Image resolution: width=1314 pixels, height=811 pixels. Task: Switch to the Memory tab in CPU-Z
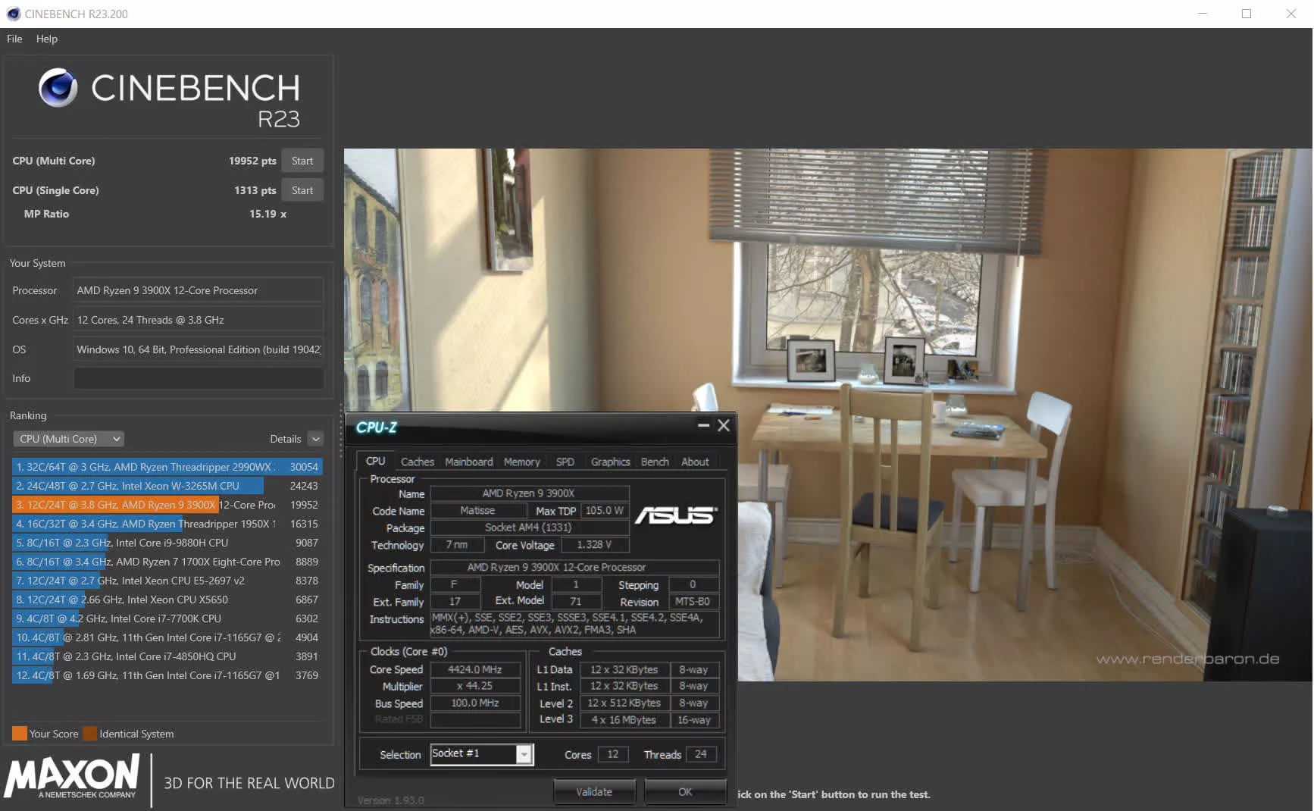522,462
